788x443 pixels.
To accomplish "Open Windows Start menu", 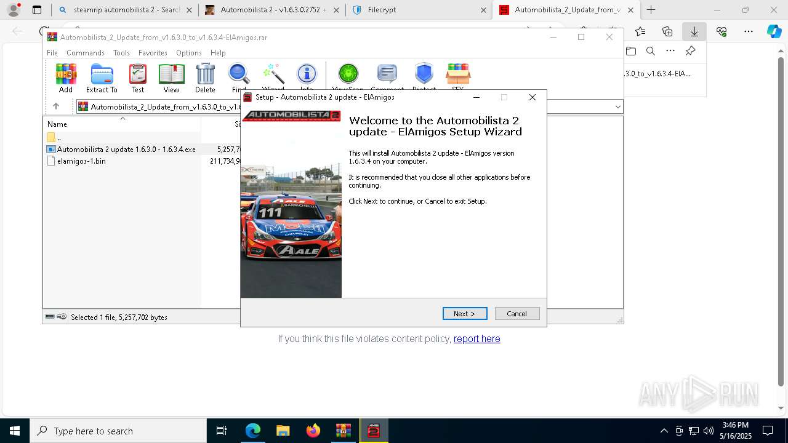I will tap(14, 431).
